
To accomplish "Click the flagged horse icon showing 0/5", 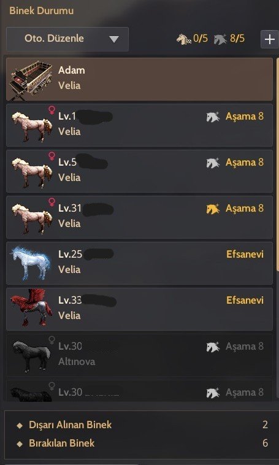I will [183, 39].
